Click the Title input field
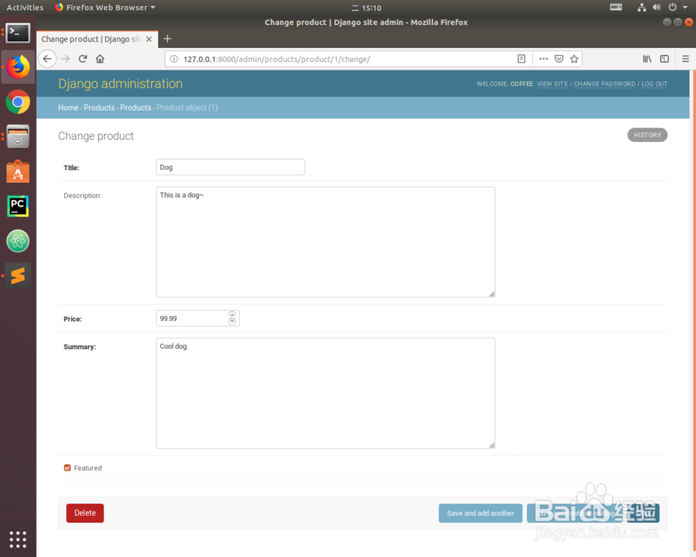Screen dimensions: 696x557 point(230,167)
